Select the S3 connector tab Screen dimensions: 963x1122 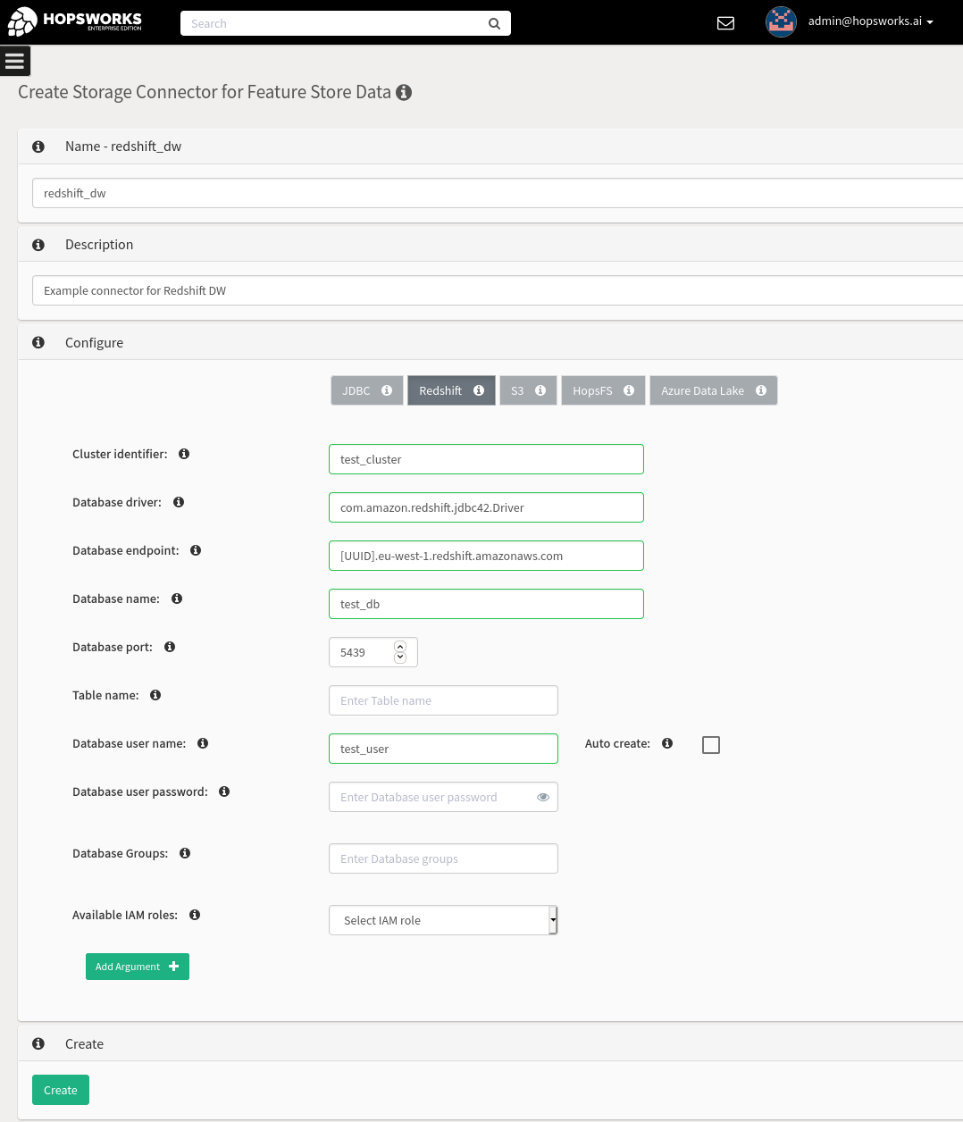(x=528, y=390)
